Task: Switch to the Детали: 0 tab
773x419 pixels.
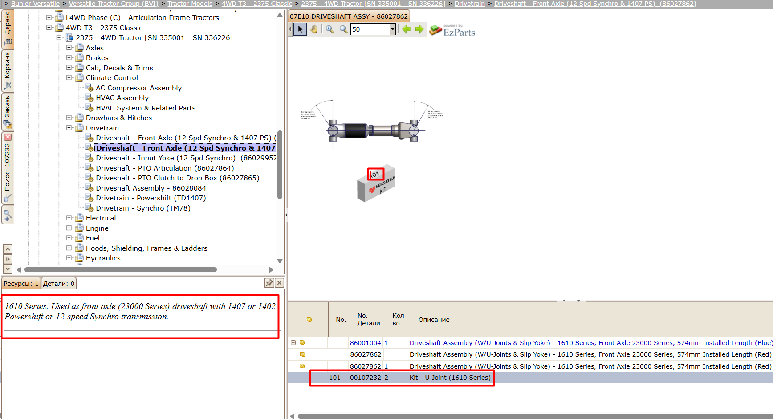Action: 59,283
